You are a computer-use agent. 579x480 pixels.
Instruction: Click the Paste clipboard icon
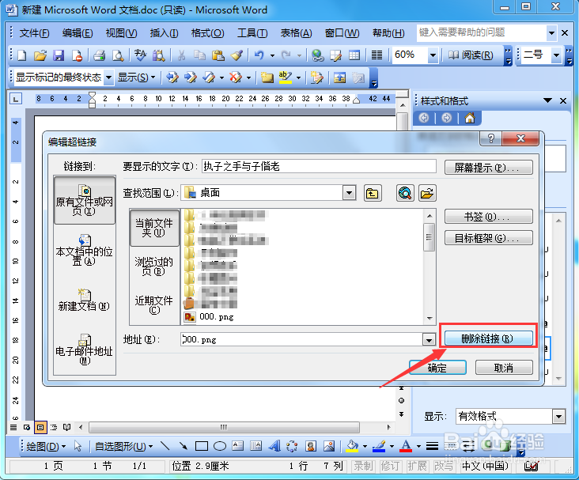(x=218, y=55)
